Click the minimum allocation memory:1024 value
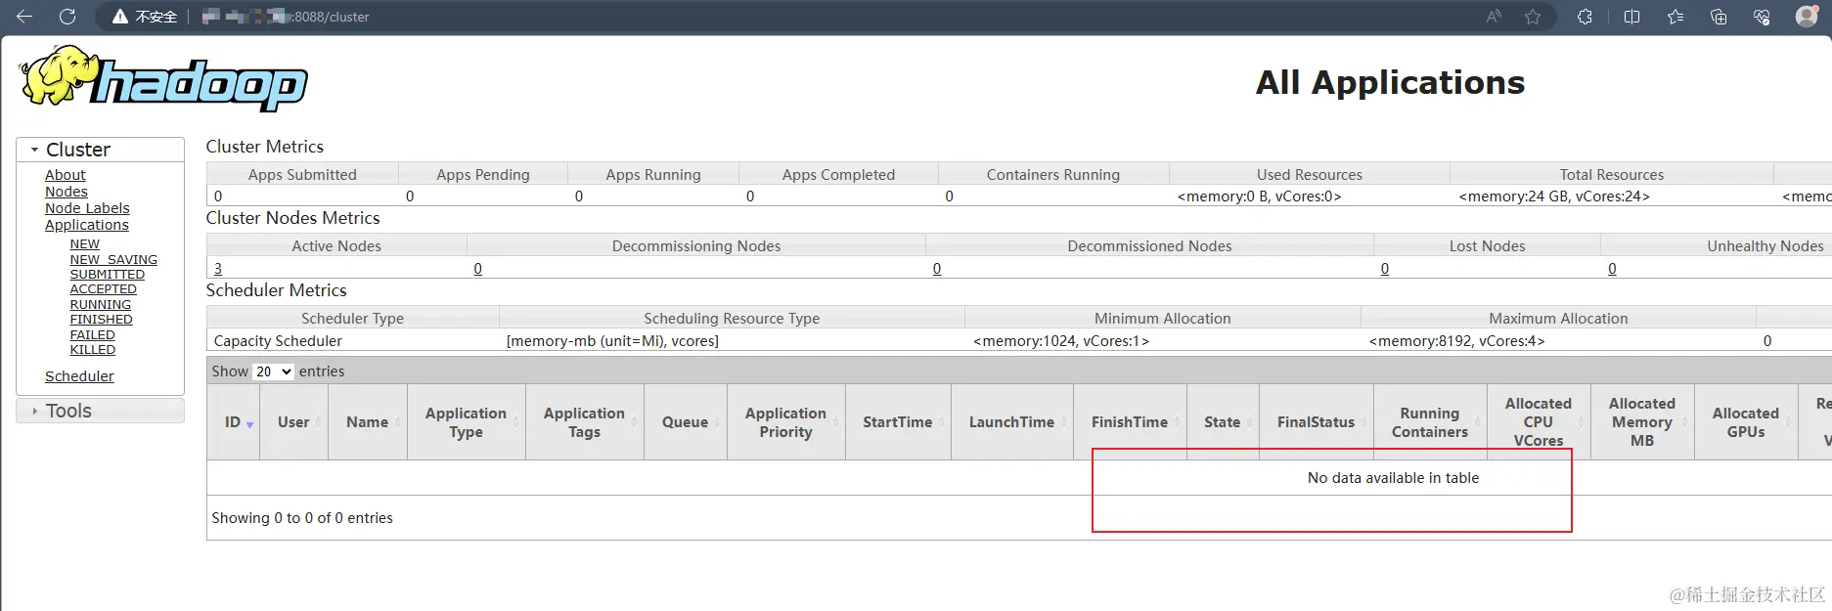The width and height of the screenshot is (1832, 611). [1061, 341]
